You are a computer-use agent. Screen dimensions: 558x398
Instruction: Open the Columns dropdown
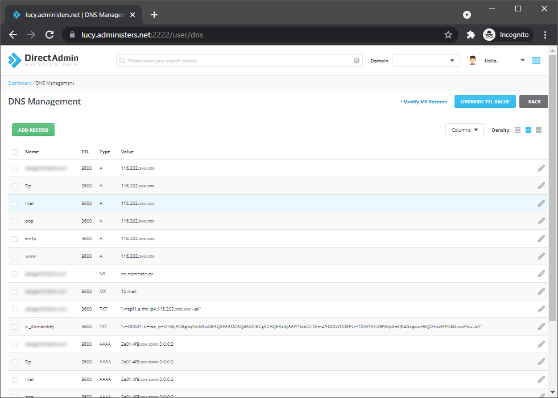coord(464,130)
